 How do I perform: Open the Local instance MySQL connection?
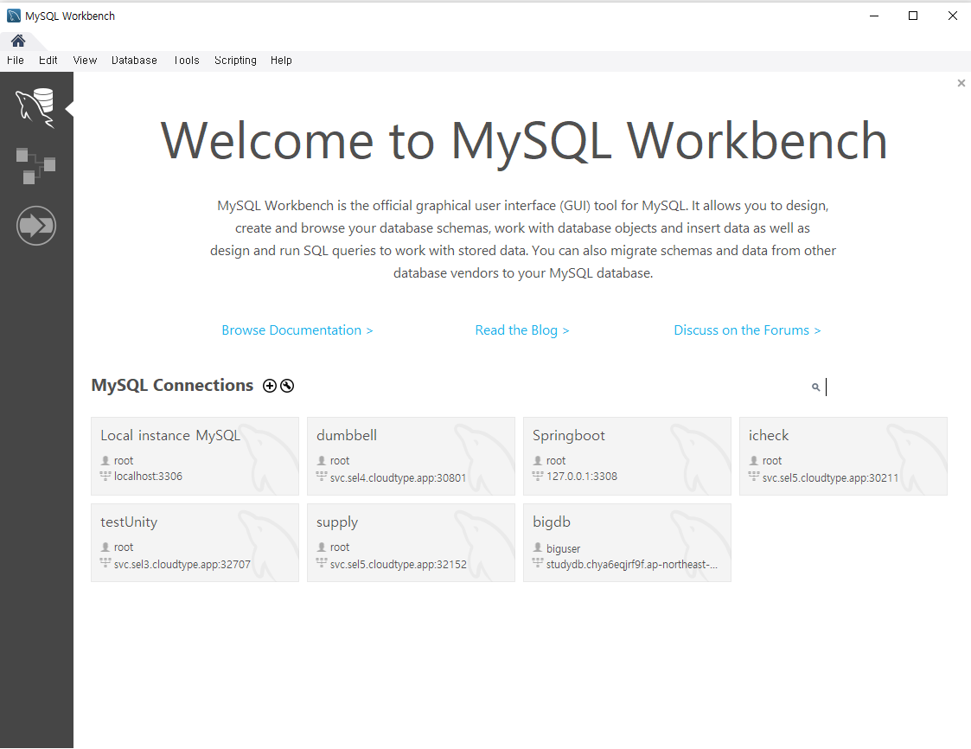pyautogui.click(x=195, y=456)
